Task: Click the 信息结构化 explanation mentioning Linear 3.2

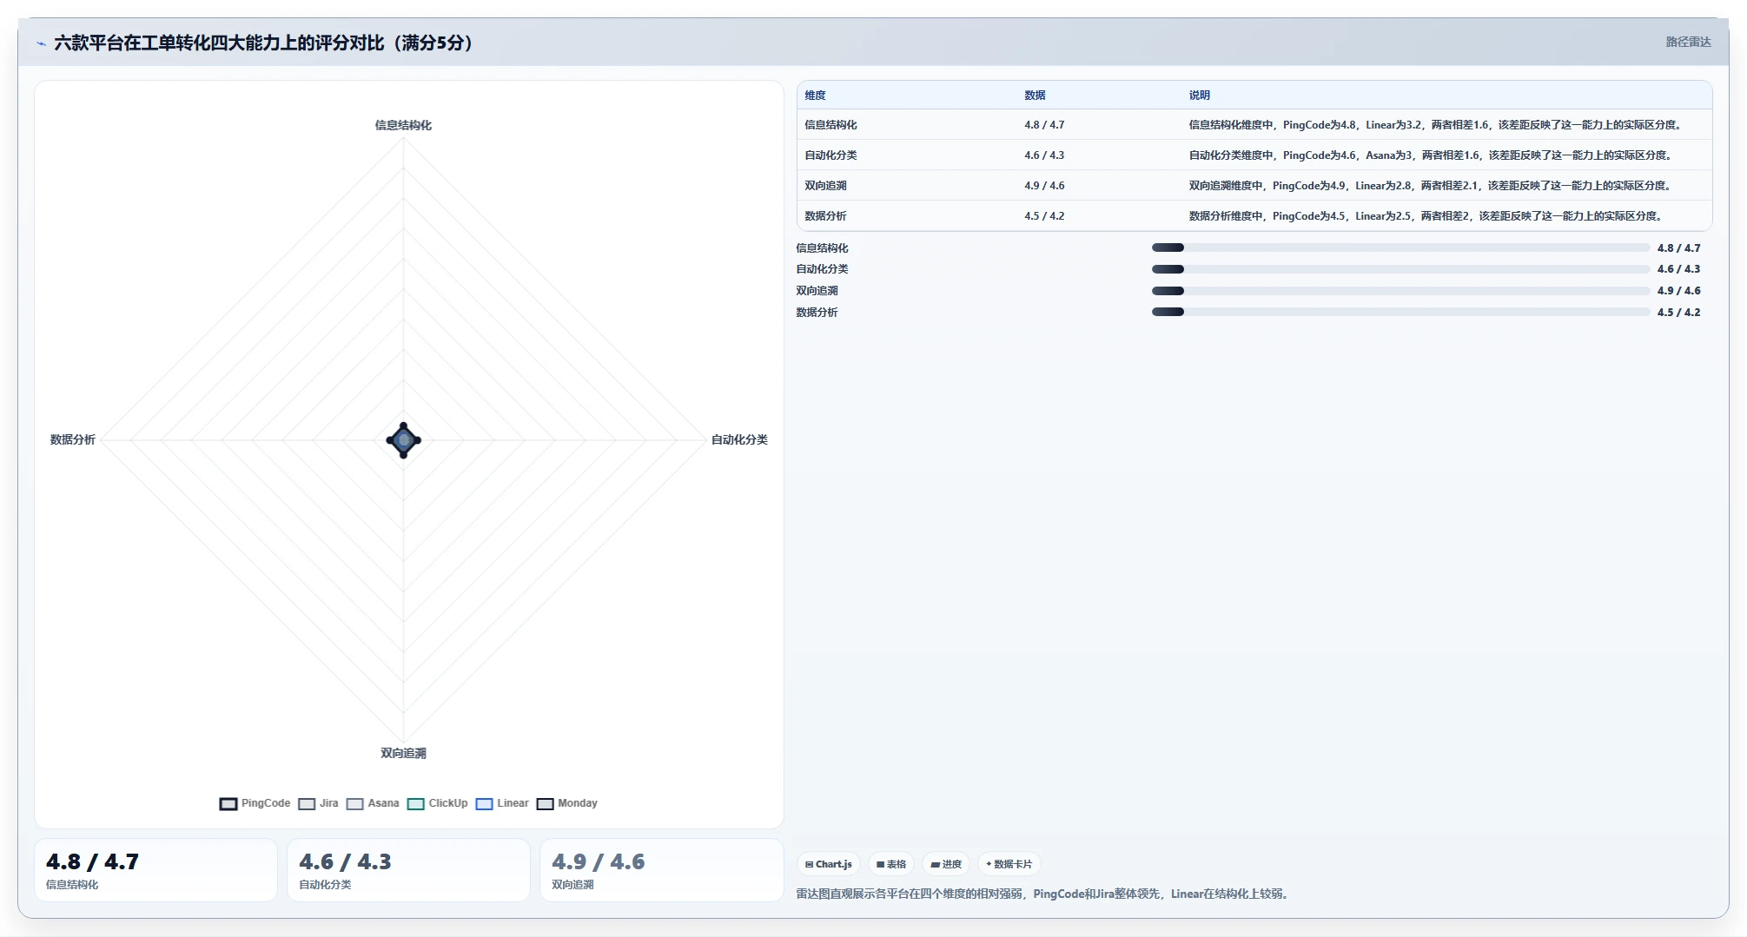Action: point(1437,125)
